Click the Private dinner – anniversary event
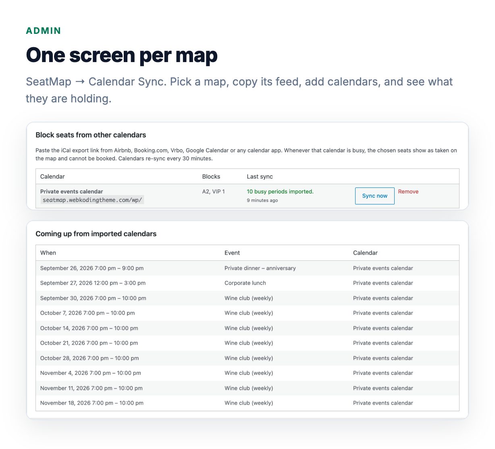The width and height of the screenshot is (495, 449). point(260,268)
